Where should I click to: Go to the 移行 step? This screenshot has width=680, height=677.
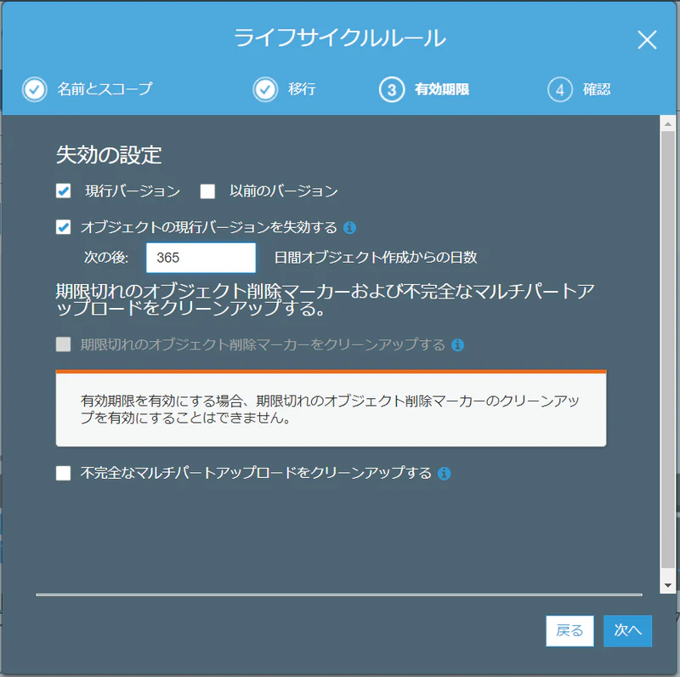coord(302,89)
